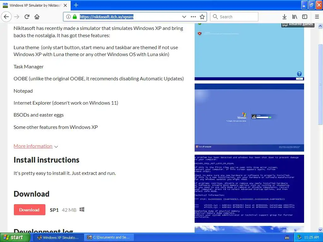323x242 pixels.
Task: Select the Windows XP Simulator tab
Action: 35,5
